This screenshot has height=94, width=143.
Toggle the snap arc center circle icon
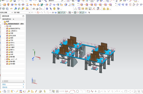point(75,12)
